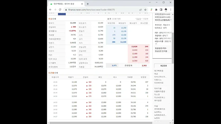
Task: Click the 시간별시세 section heading
Action: 53,73
